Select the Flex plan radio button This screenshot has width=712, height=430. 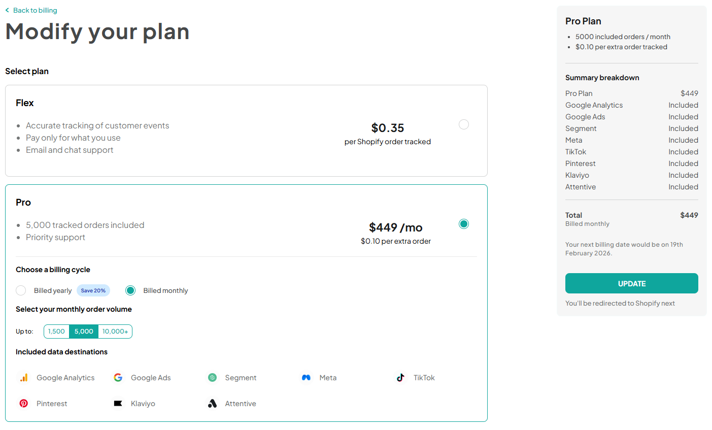(463, 124)
